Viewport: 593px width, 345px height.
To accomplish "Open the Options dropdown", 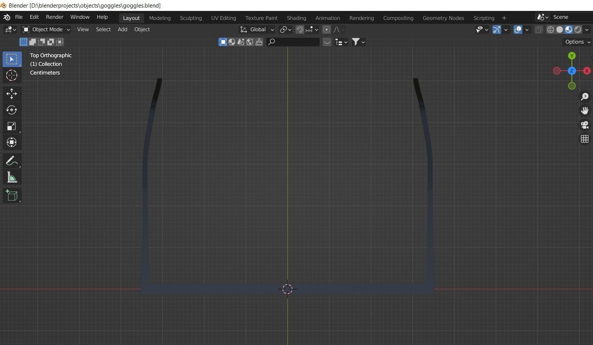I will (578, 42).
